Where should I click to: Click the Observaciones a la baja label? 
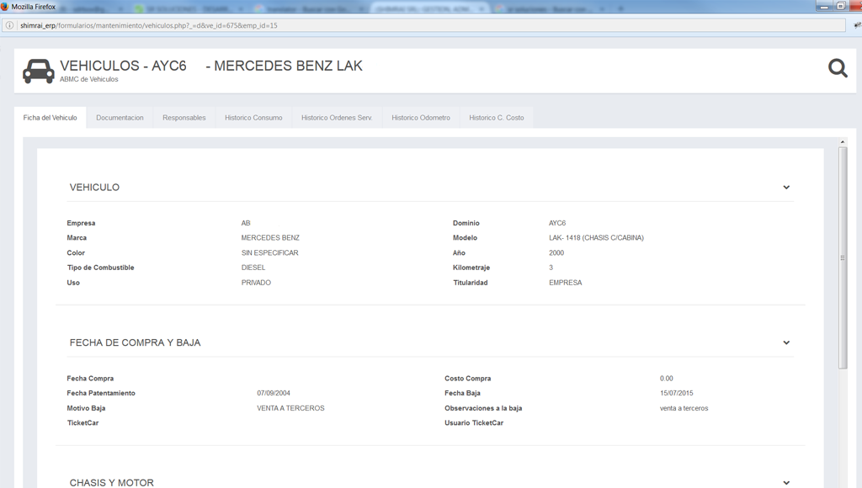point(483,408)
